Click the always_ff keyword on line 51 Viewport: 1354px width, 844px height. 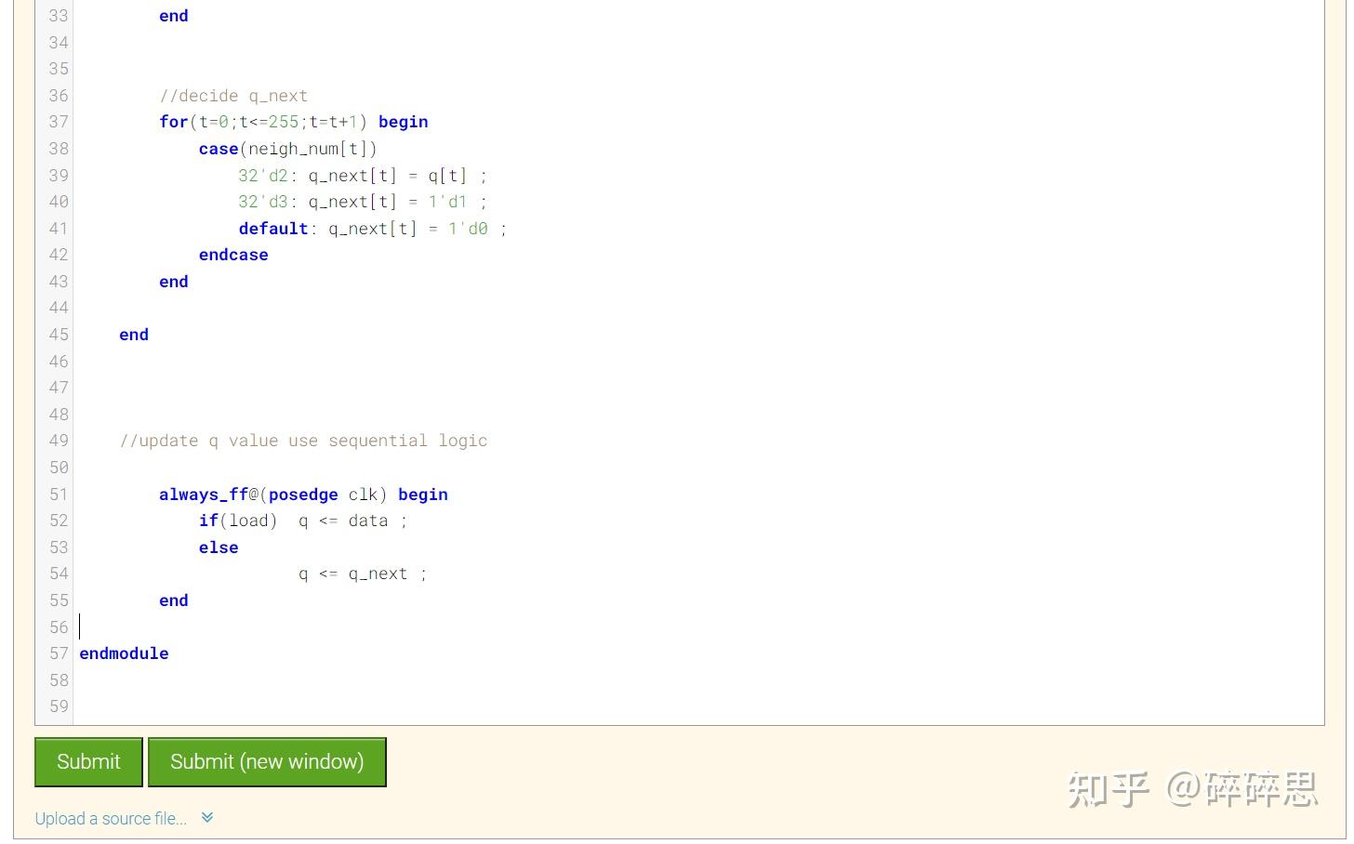203,495
